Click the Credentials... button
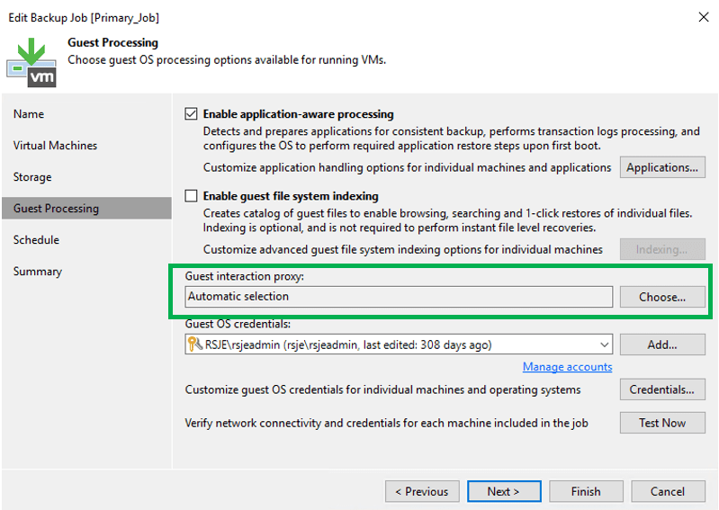719x510 pixels. tap(662, 390)
